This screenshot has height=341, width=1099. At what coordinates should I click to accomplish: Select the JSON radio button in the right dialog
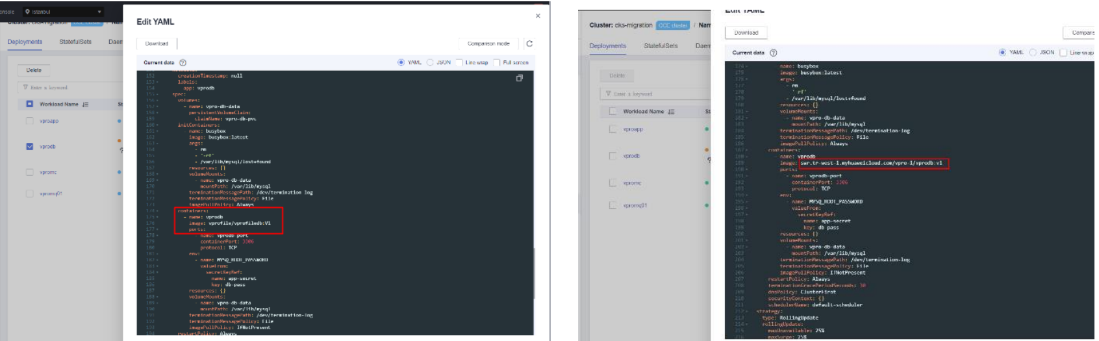[1033, 53]
